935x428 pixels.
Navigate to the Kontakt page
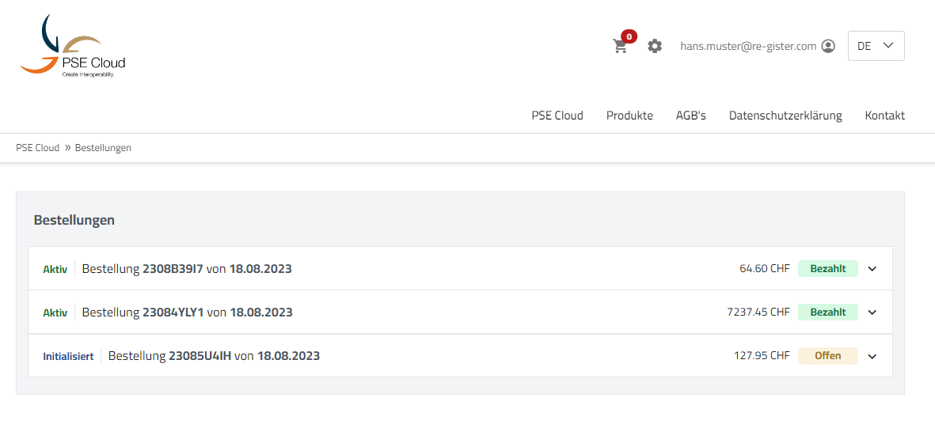tap(884, 116)
